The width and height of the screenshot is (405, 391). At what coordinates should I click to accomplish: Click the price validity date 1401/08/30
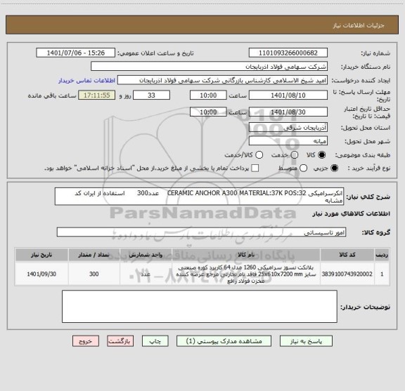click(288, 112)
